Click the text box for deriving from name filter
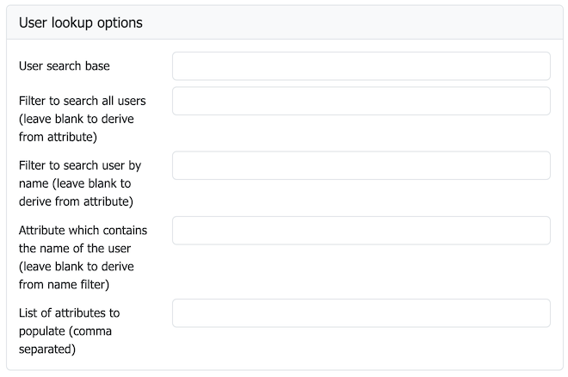The width and height of the screenshot is (568, 377). click(x=361, y=231)
